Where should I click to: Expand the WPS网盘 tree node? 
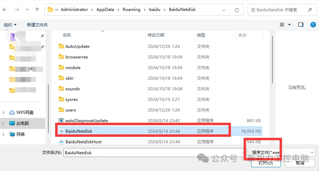[3, 113]
